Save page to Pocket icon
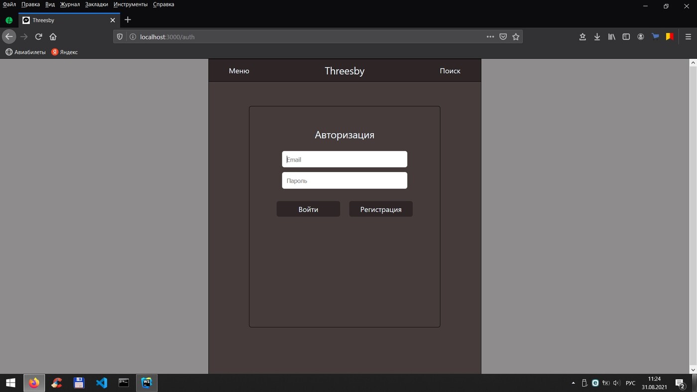697x392 pixels. click(x=503, y=37)
